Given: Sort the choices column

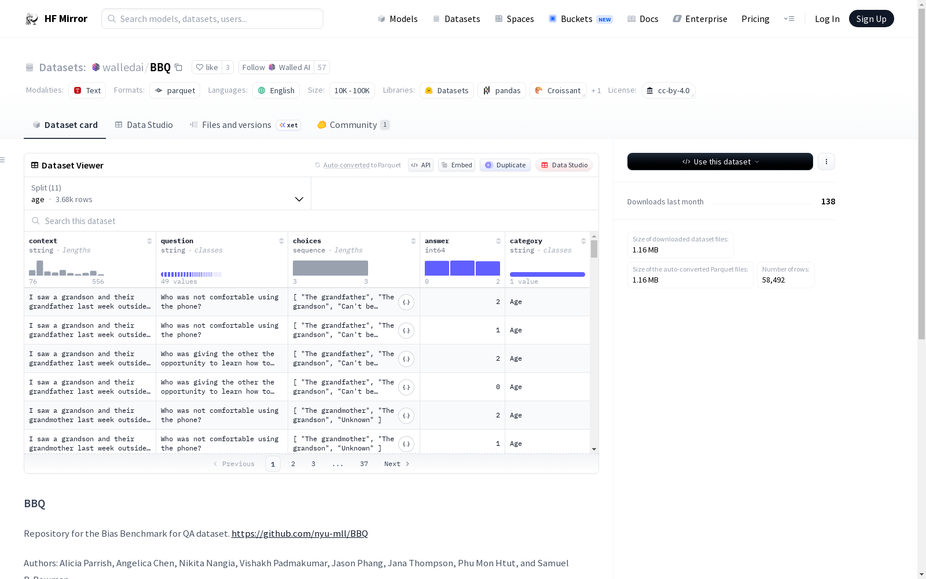Looking at the screenshot, I should (x=413, y=241).
